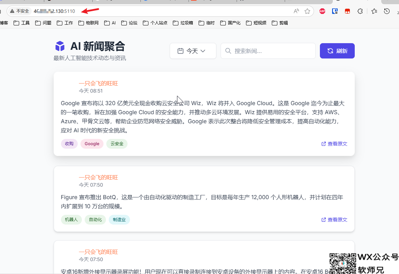Open the 工具 bookmark folder
Viewport: 399px width, 274px height.
[22, 23]
